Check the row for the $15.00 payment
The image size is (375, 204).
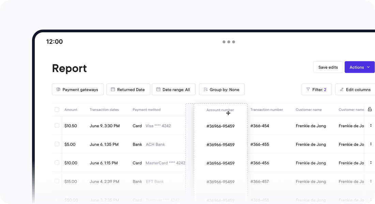coord(57,181)
